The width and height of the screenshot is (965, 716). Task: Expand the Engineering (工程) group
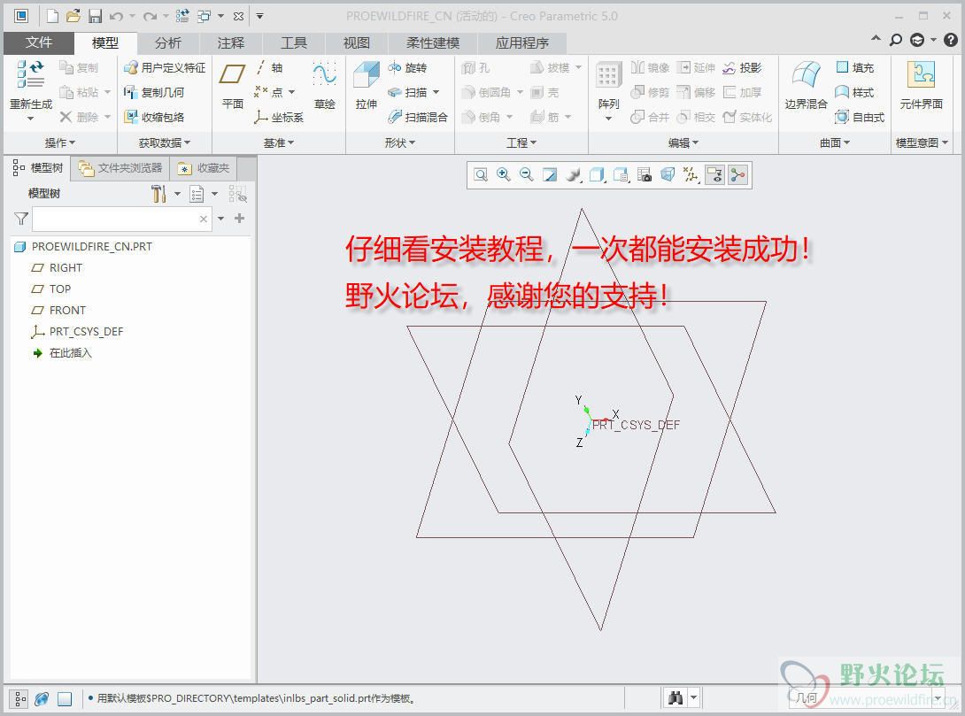[x=521, y=142]
